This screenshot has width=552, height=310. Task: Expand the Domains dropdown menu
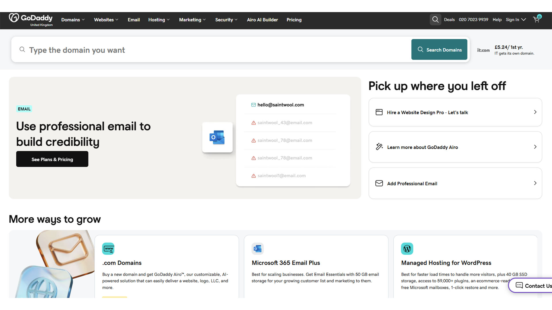coord(73,20)
